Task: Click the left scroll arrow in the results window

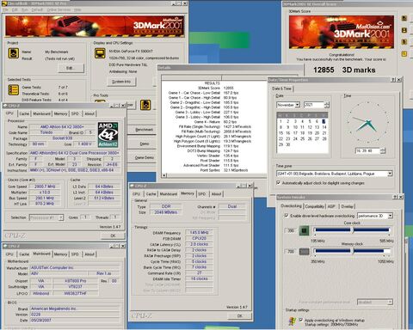Action: (x=164, y=175)
